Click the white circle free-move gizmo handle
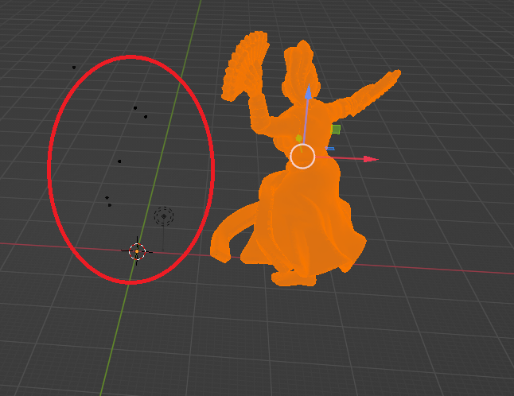This screenshot has height=396, width=514. 302,156
